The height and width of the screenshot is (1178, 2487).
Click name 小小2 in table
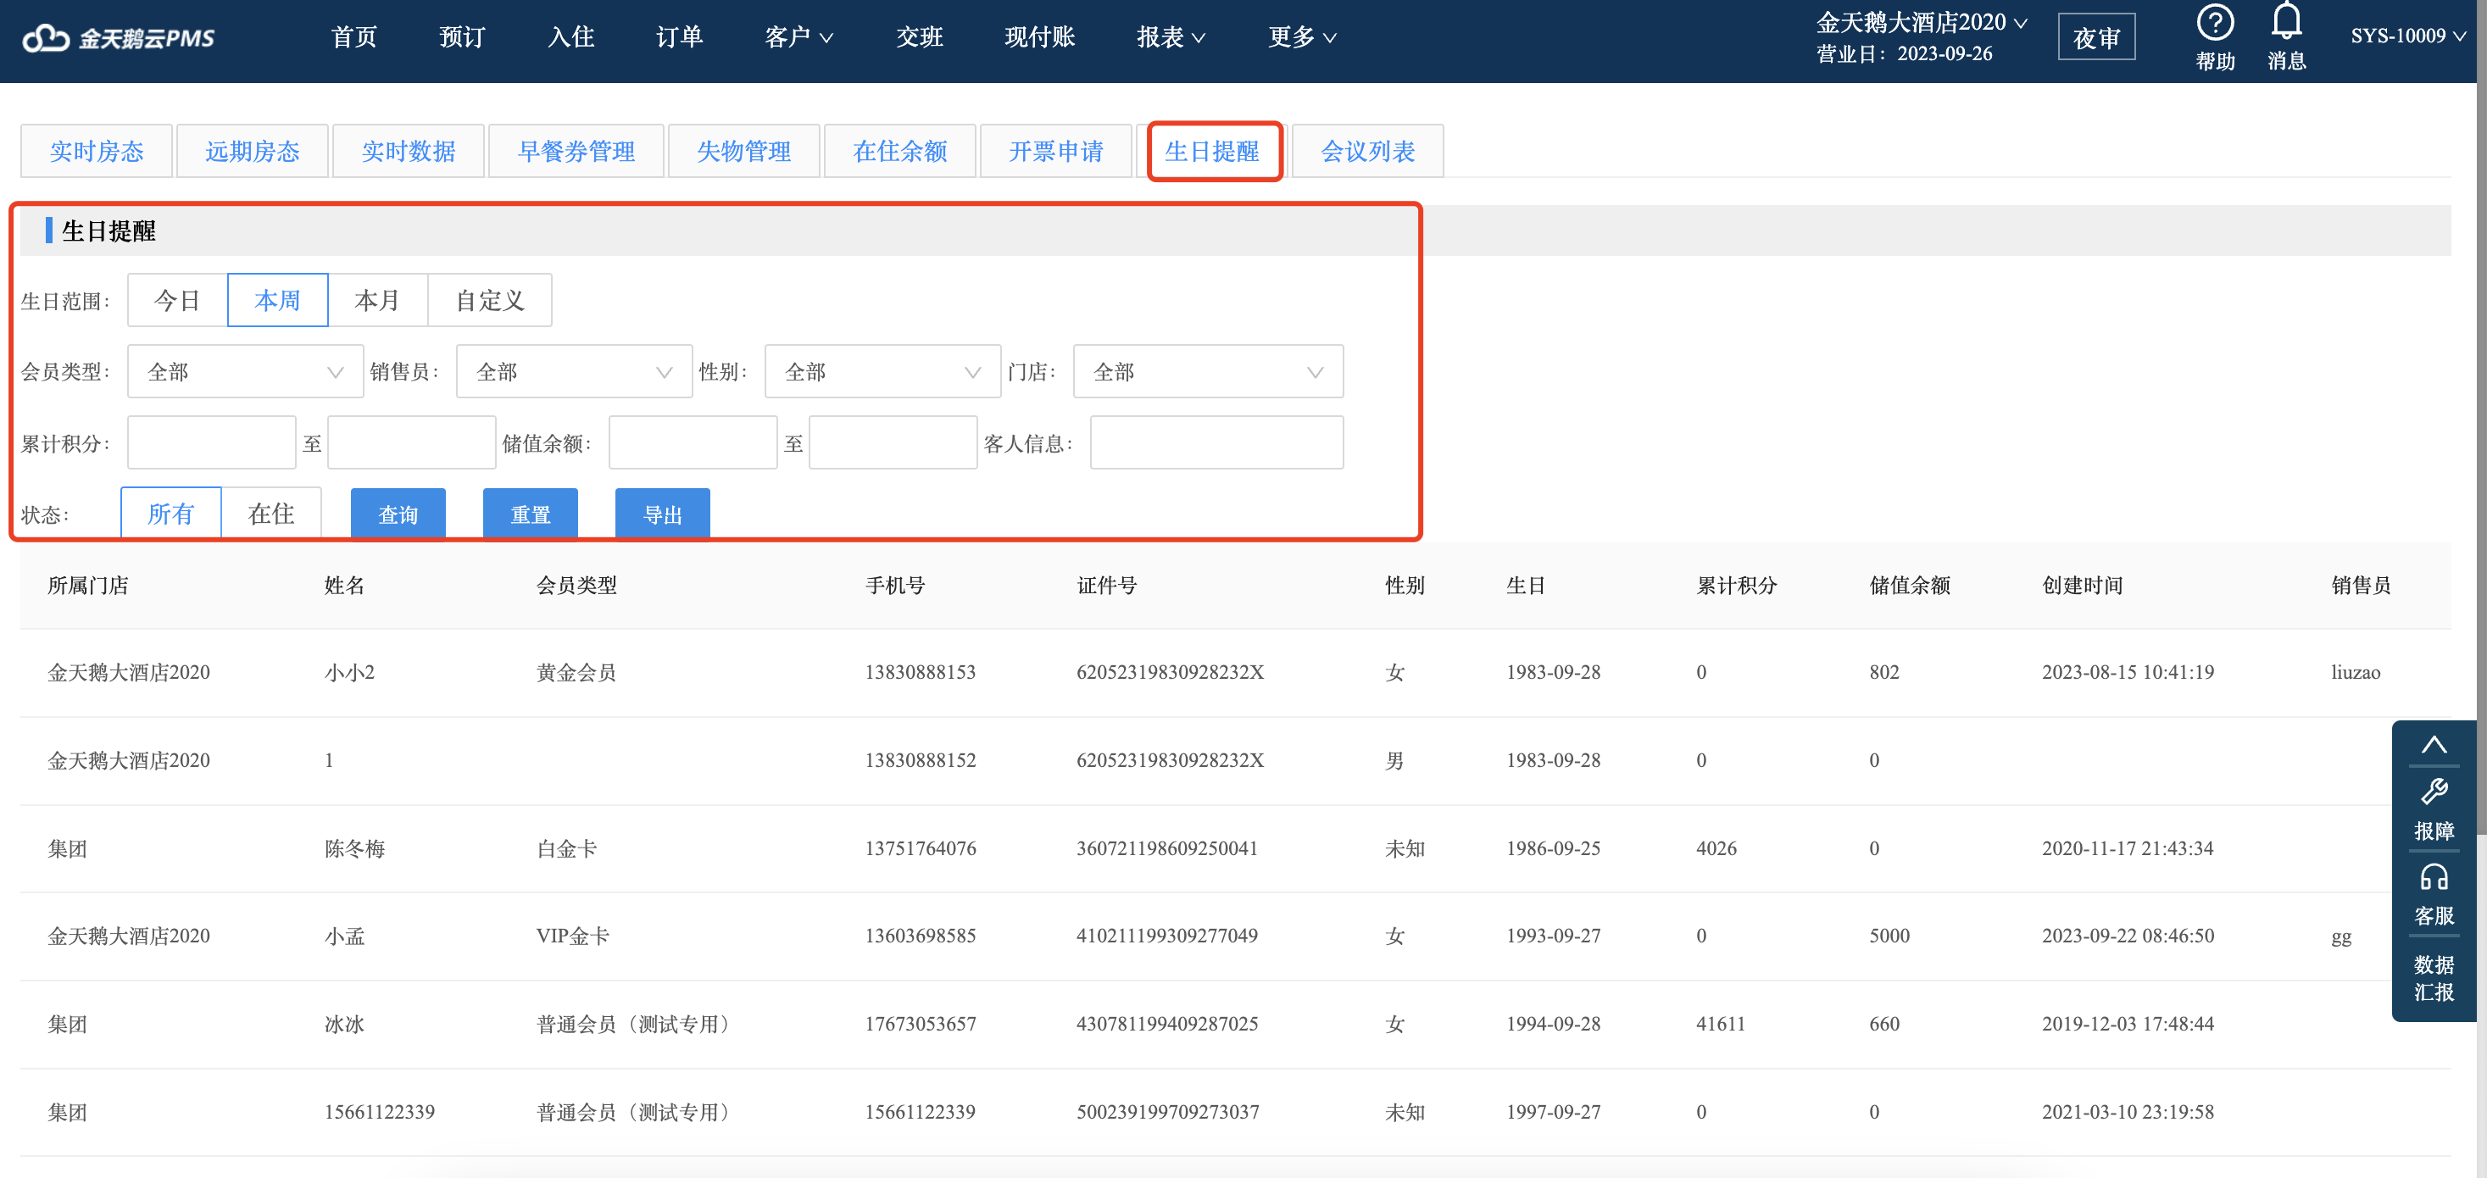[x=349, y=672]
